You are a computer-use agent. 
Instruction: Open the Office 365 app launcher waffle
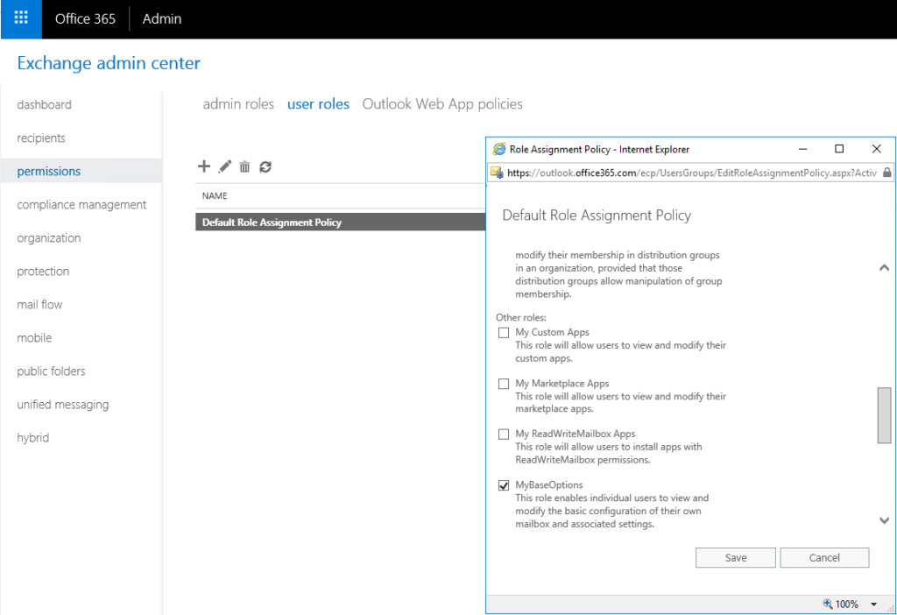pos(21,18)
